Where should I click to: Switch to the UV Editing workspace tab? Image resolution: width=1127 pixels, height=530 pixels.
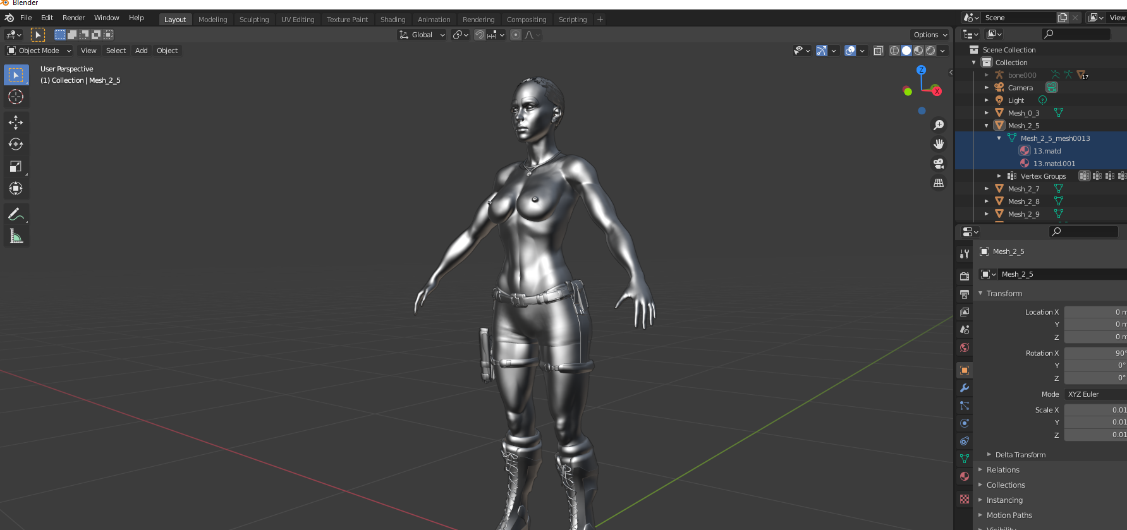298,20
